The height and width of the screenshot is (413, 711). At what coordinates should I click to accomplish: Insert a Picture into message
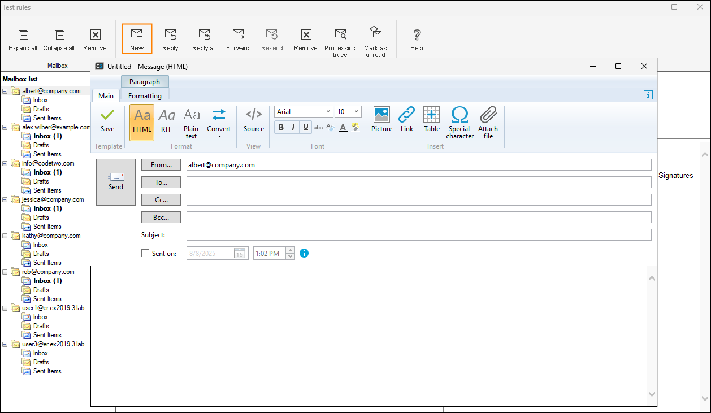coord(381,115)
